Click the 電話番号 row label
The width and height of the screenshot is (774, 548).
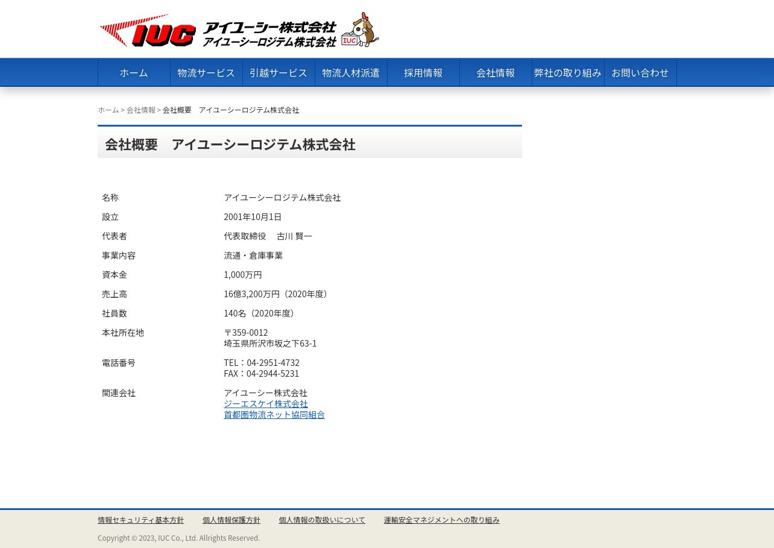pyautogui.click(x=119, y=363)
